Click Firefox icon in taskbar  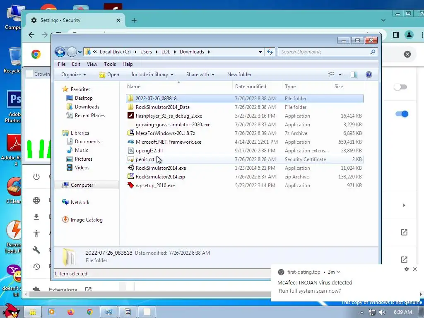70,312
